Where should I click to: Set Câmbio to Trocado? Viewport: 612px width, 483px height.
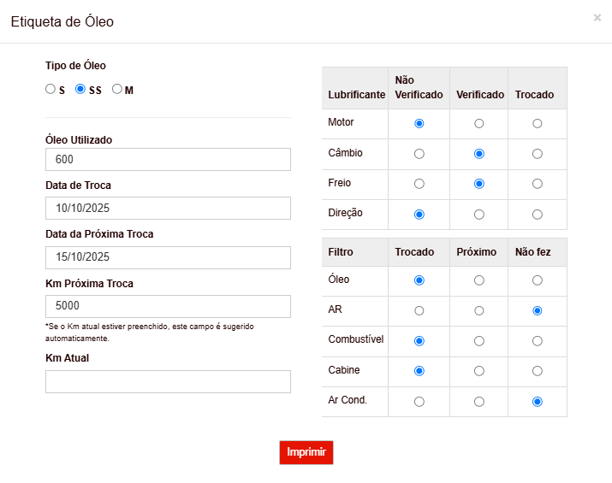pos(537,154)
